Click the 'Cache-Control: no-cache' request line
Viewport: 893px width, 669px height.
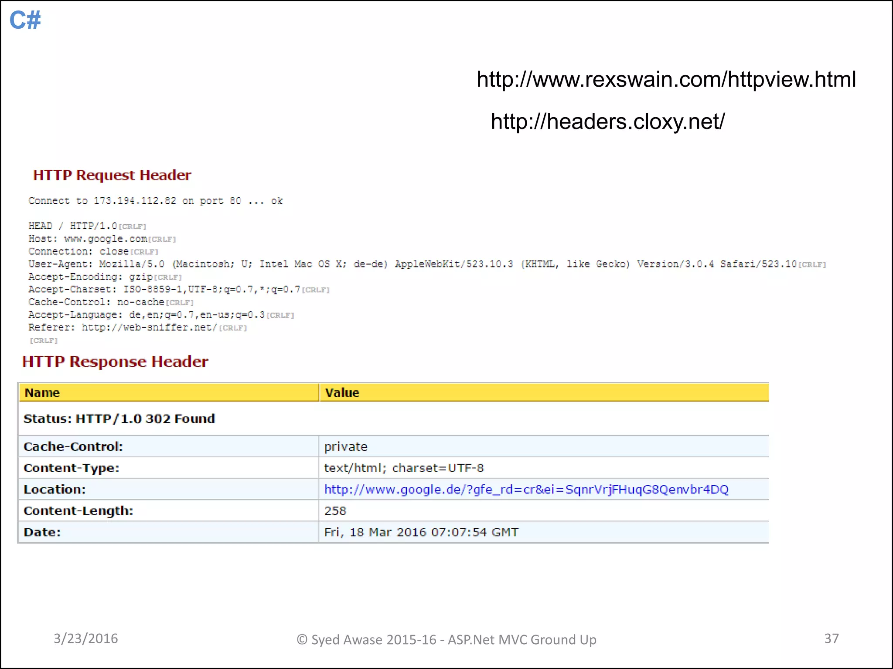click(x=111, y=302)
